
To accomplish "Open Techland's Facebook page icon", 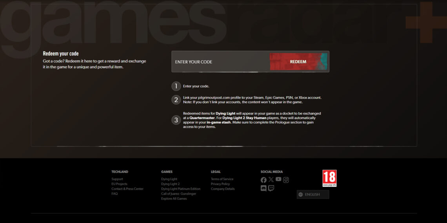I will pyautogui.click(x=263, y=180).
